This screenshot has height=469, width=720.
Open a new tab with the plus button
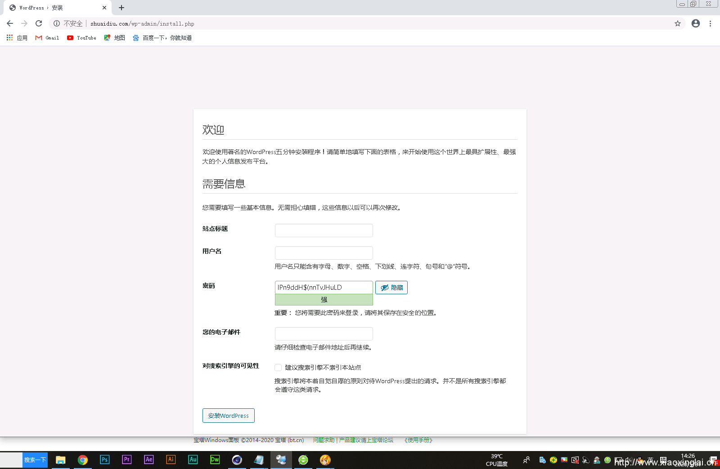(x=121, y=8)
